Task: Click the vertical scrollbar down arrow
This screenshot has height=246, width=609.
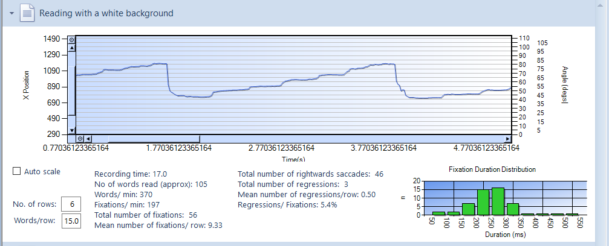Action: point(71,130)
